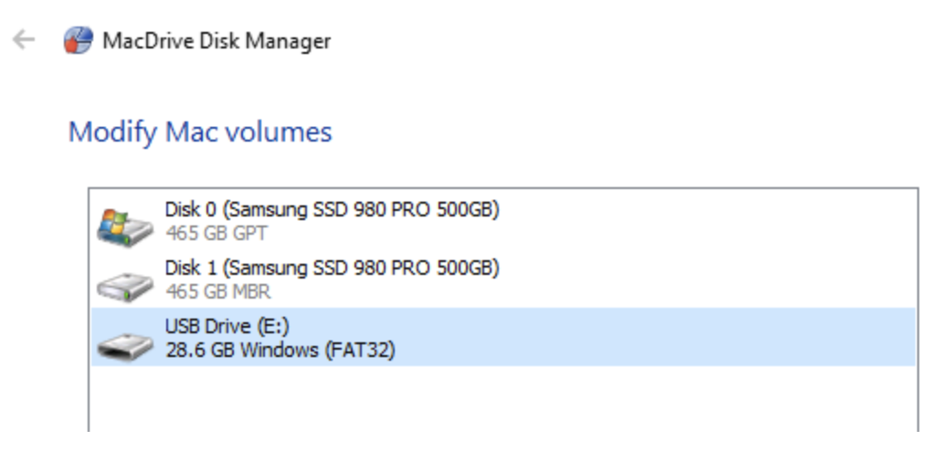Click the 465 GB GPT size label
Viewport: 952px width, 451px height.
point(217,234)
